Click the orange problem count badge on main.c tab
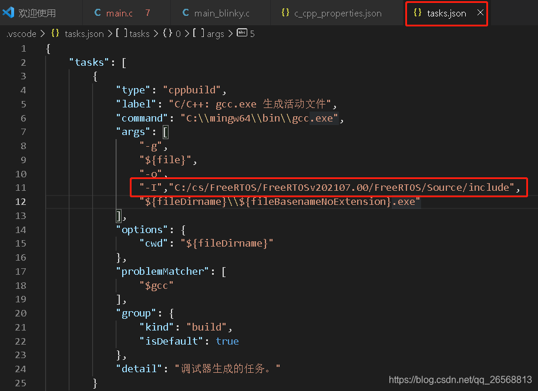538x391 pixels. point(147,12)
